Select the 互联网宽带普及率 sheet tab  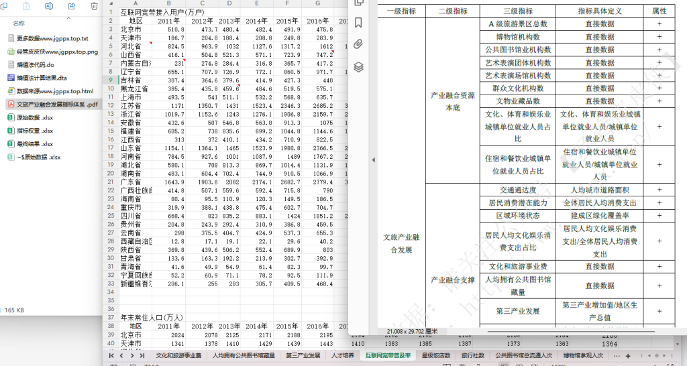tap(388, 355)
